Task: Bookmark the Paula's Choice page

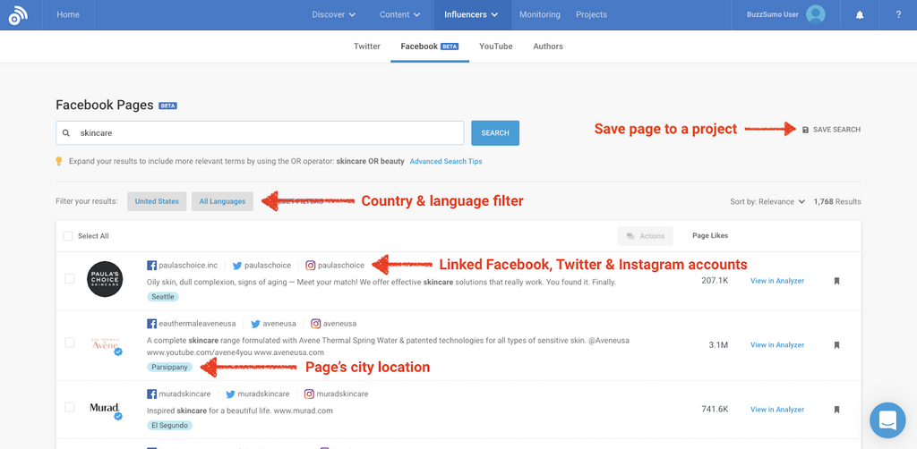Action: pos(837,281)
